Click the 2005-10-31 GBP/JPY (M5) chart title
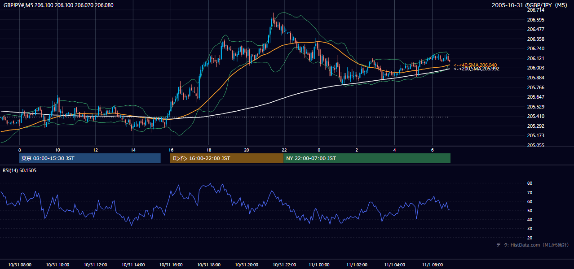The height and width of the screenshot is (269, 574). 530,5
